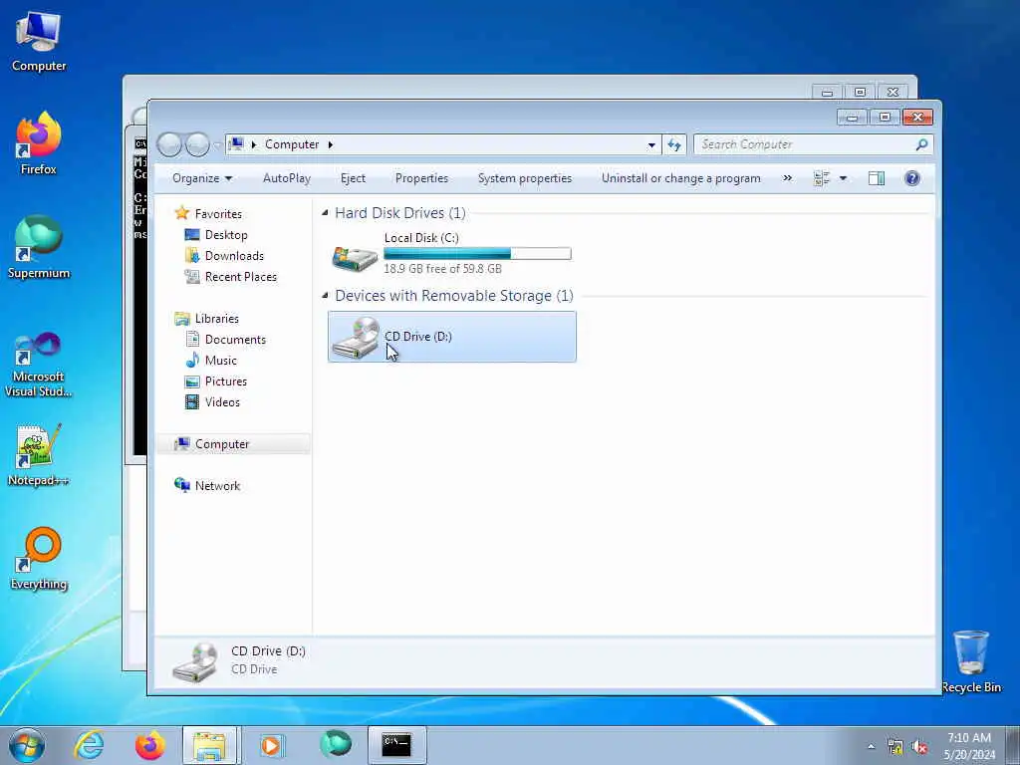Click Eject in the toolbar
Image resolution: width=1020 pixels, height=765 pixels.
[354, 178]
